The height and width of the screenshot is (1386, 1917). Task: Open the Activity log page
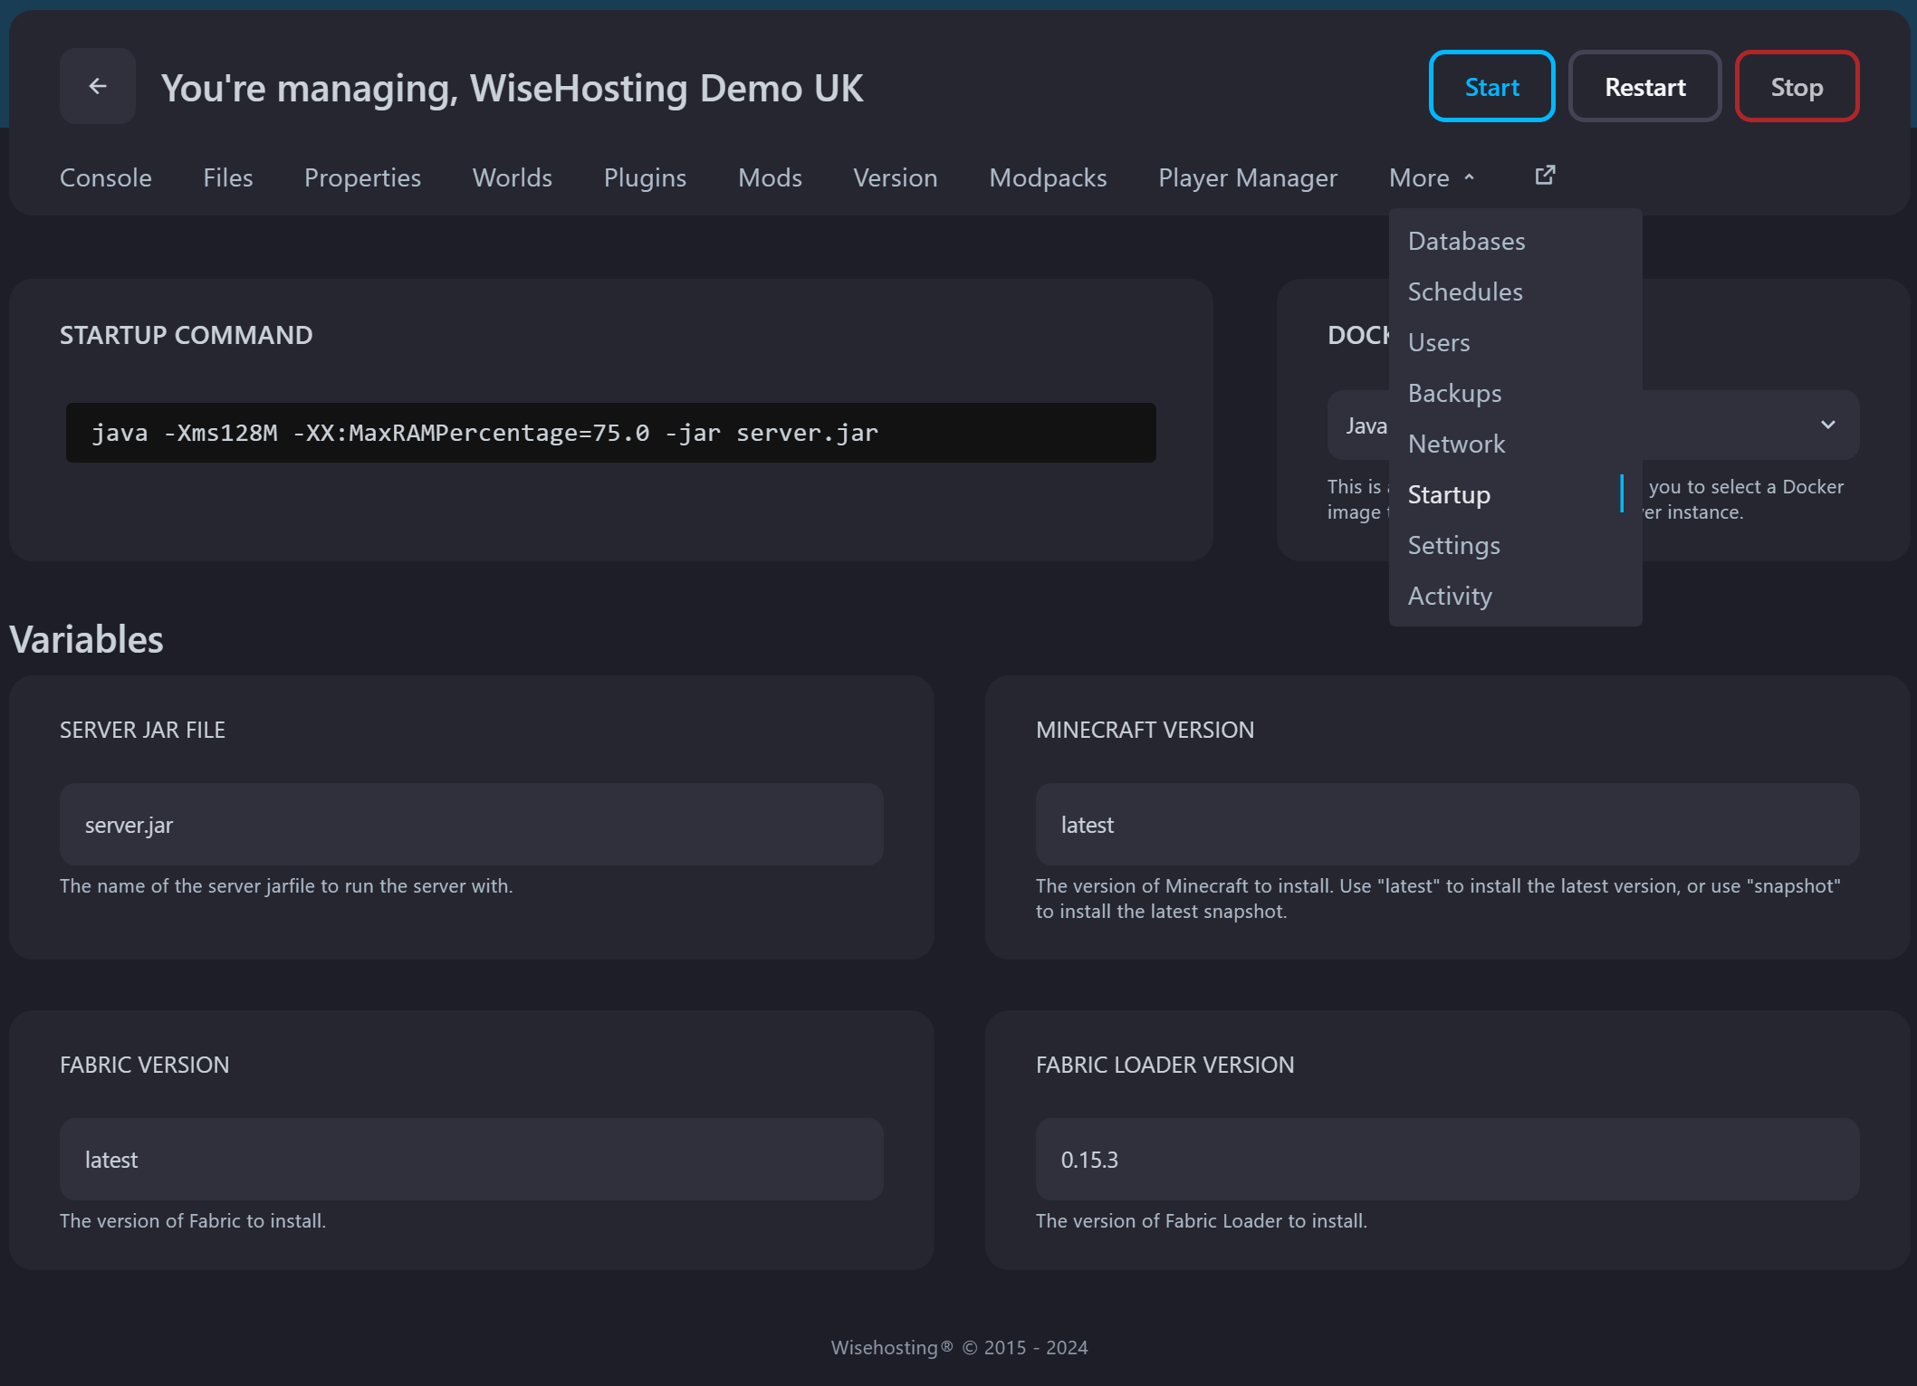(1450, 595)
